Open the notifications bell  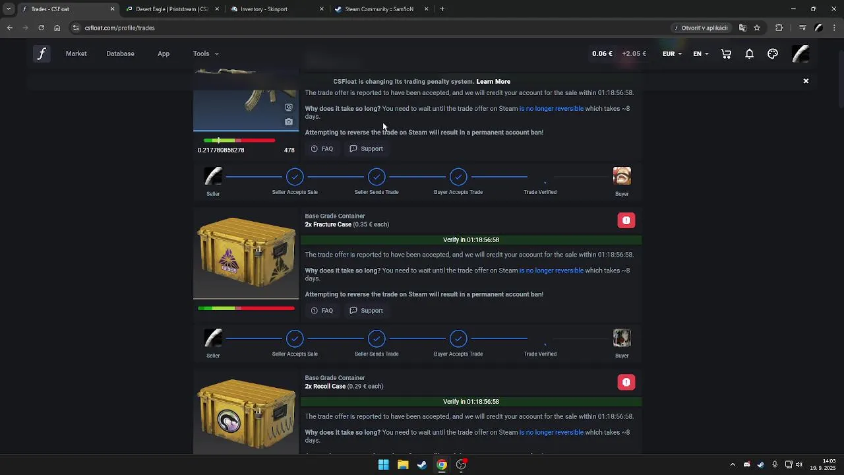pos(749,54)
